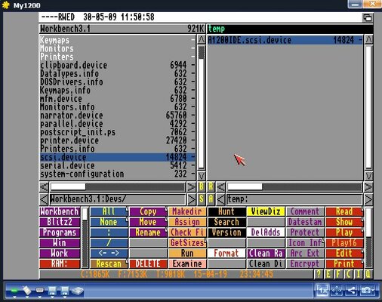This screenshot has height=302, width=382.
Task: Click the down arrow of the temp list
Action: 368,175
